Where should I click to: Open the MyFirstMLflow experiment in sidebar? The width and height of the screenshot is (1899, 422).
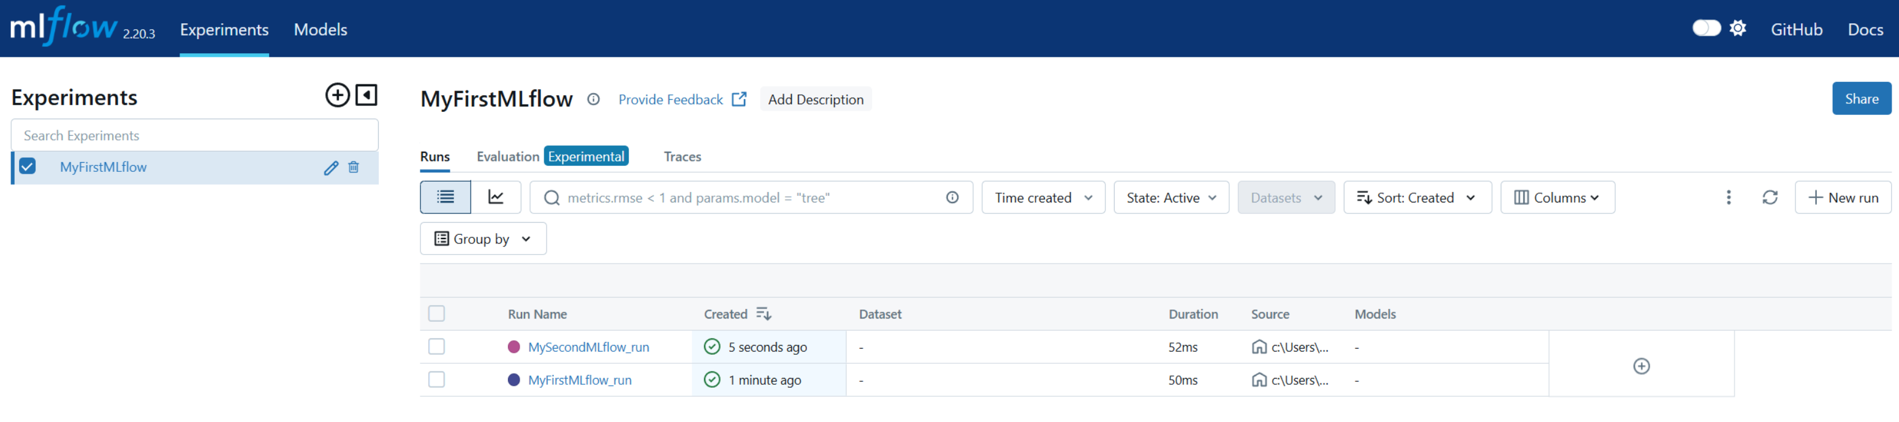103,167
